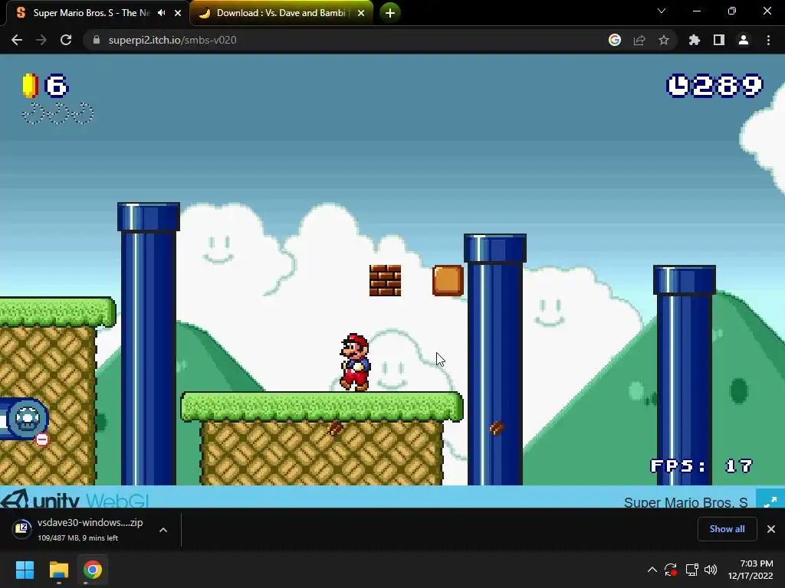Click the browser forward arrow
The width and height of the screenshot is (785, 588).
pos(41,40)
